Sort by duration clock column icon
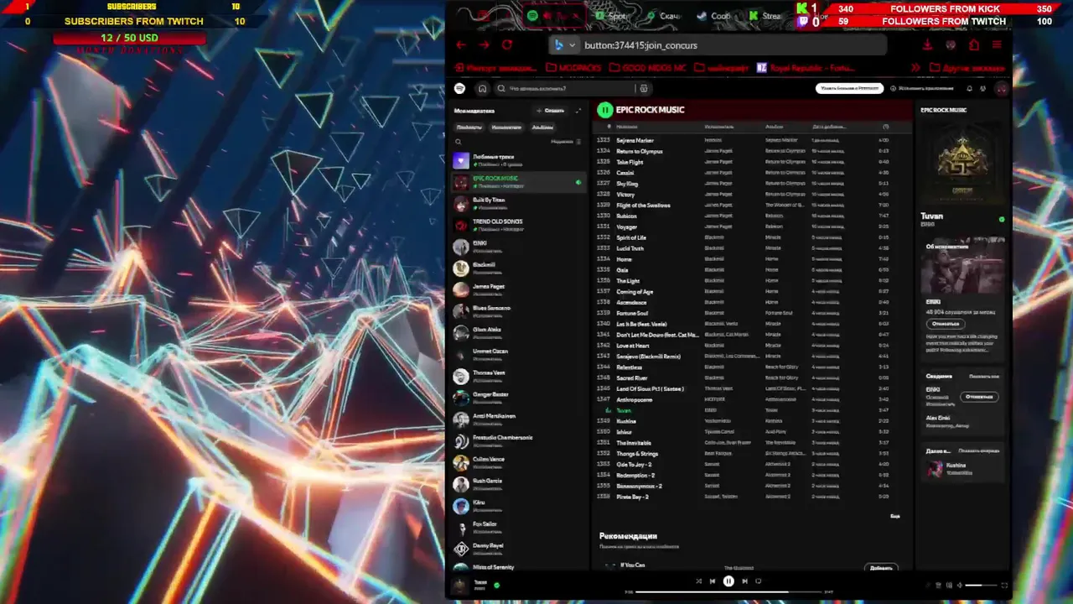Screen dimensions: 1073x604 (885, 127)
